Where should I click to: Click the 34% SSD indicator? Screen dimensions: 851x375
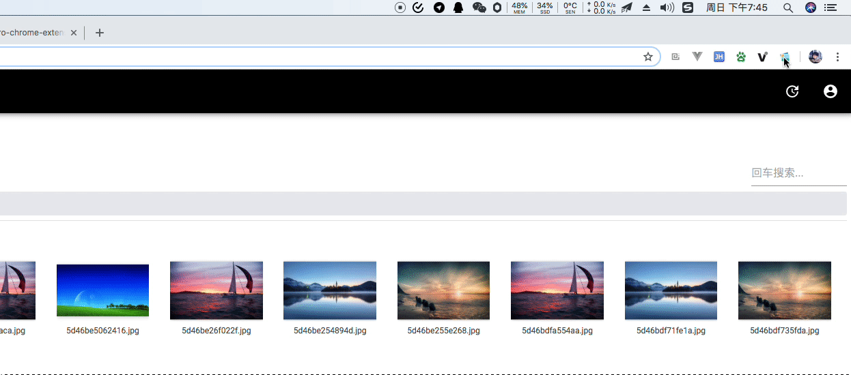click(545, 7)
